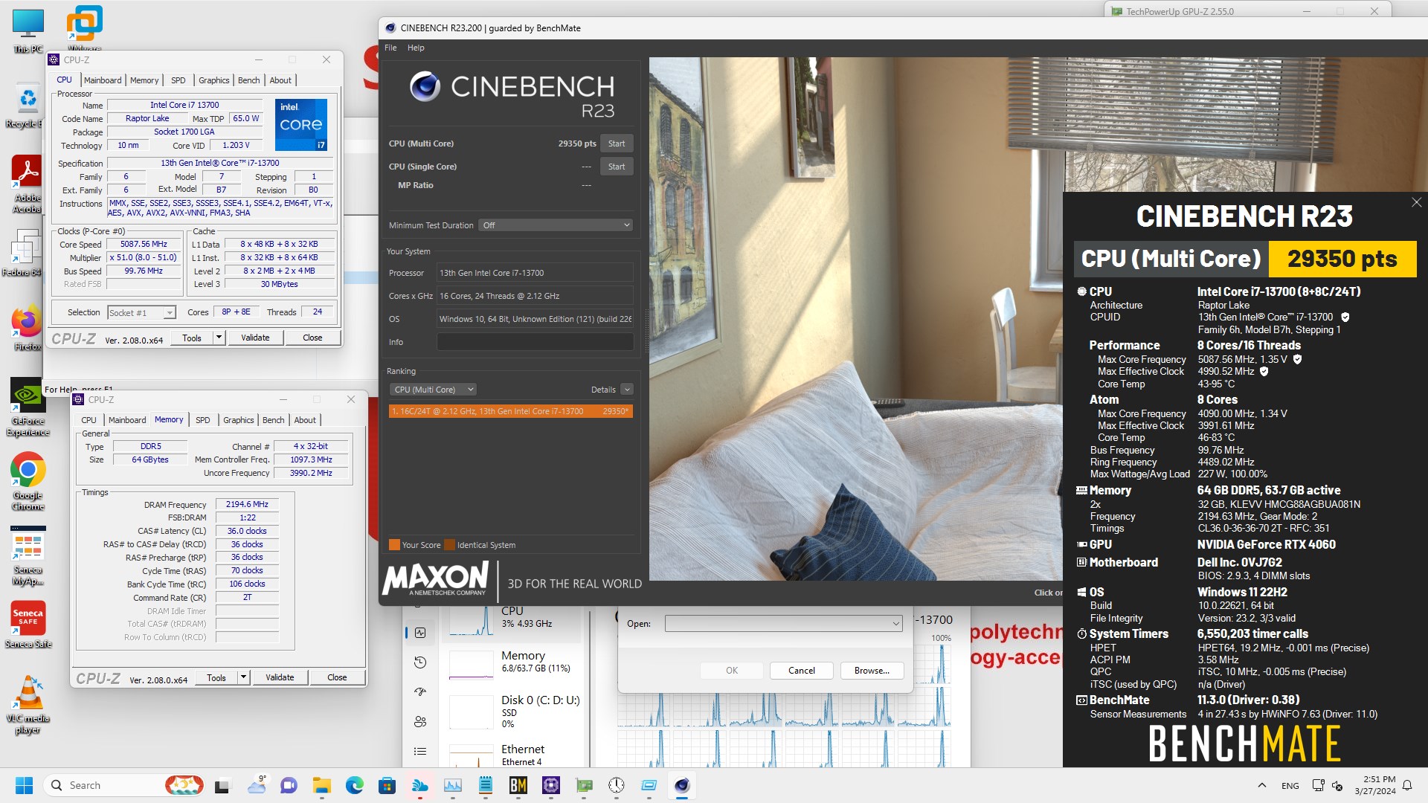Start the CPU Single Core benchmark
Image resolution: width=1428 pixels, height=803 pixels.
[x=617, y=167]
